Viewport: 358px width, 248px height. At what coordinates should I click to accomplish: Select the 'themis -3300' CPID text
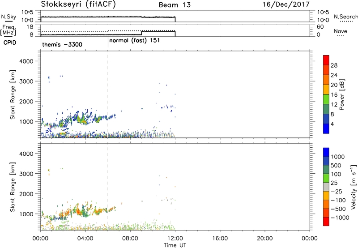tap(62, 44)
